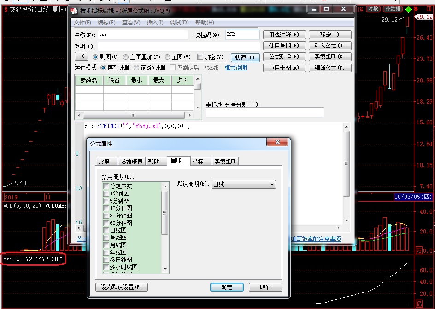Image resolution: width=435 pixels, height=309 pixels.
Task: Click the 编译公式(F) button
Action: click(x=329, y=68)
